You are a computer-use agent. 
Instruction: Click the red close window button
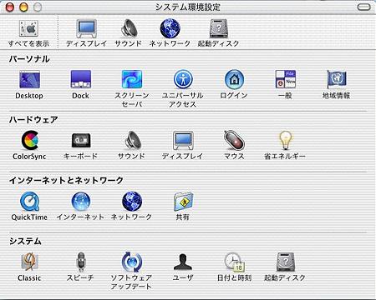10,7
